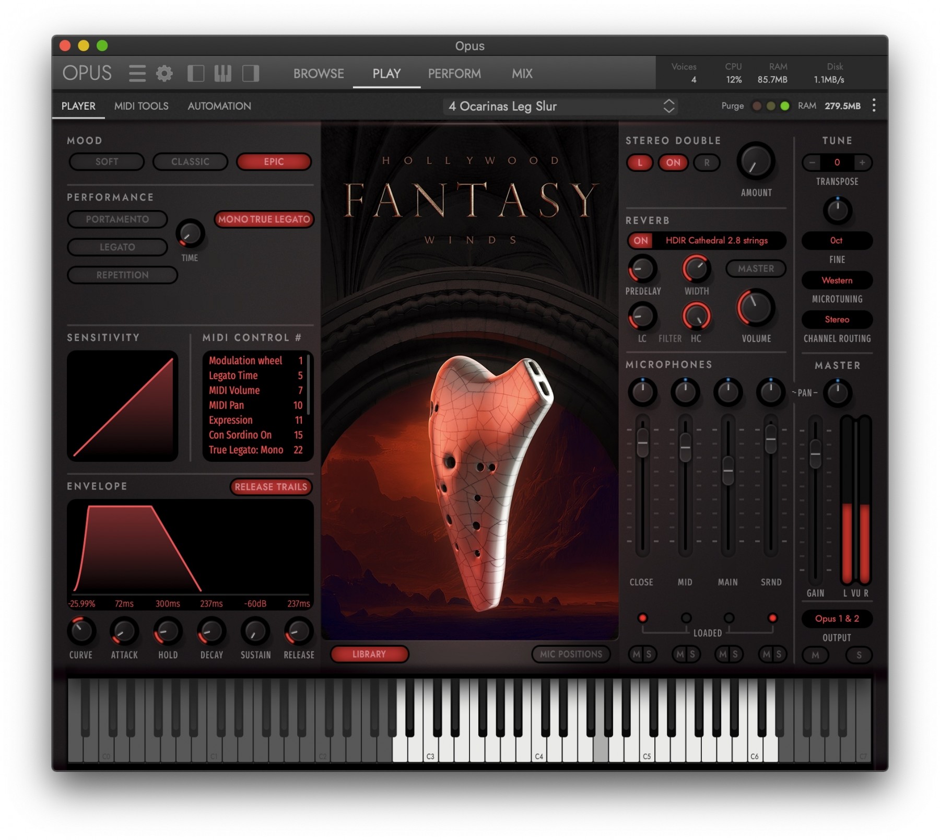Decrease transpose with minus button

point(812,162)
